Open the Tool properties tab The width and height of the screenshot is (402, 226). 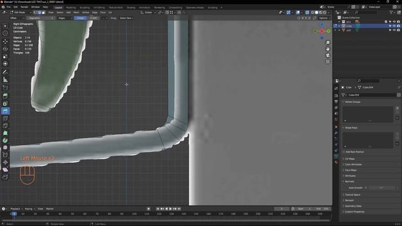pos(336,88)
